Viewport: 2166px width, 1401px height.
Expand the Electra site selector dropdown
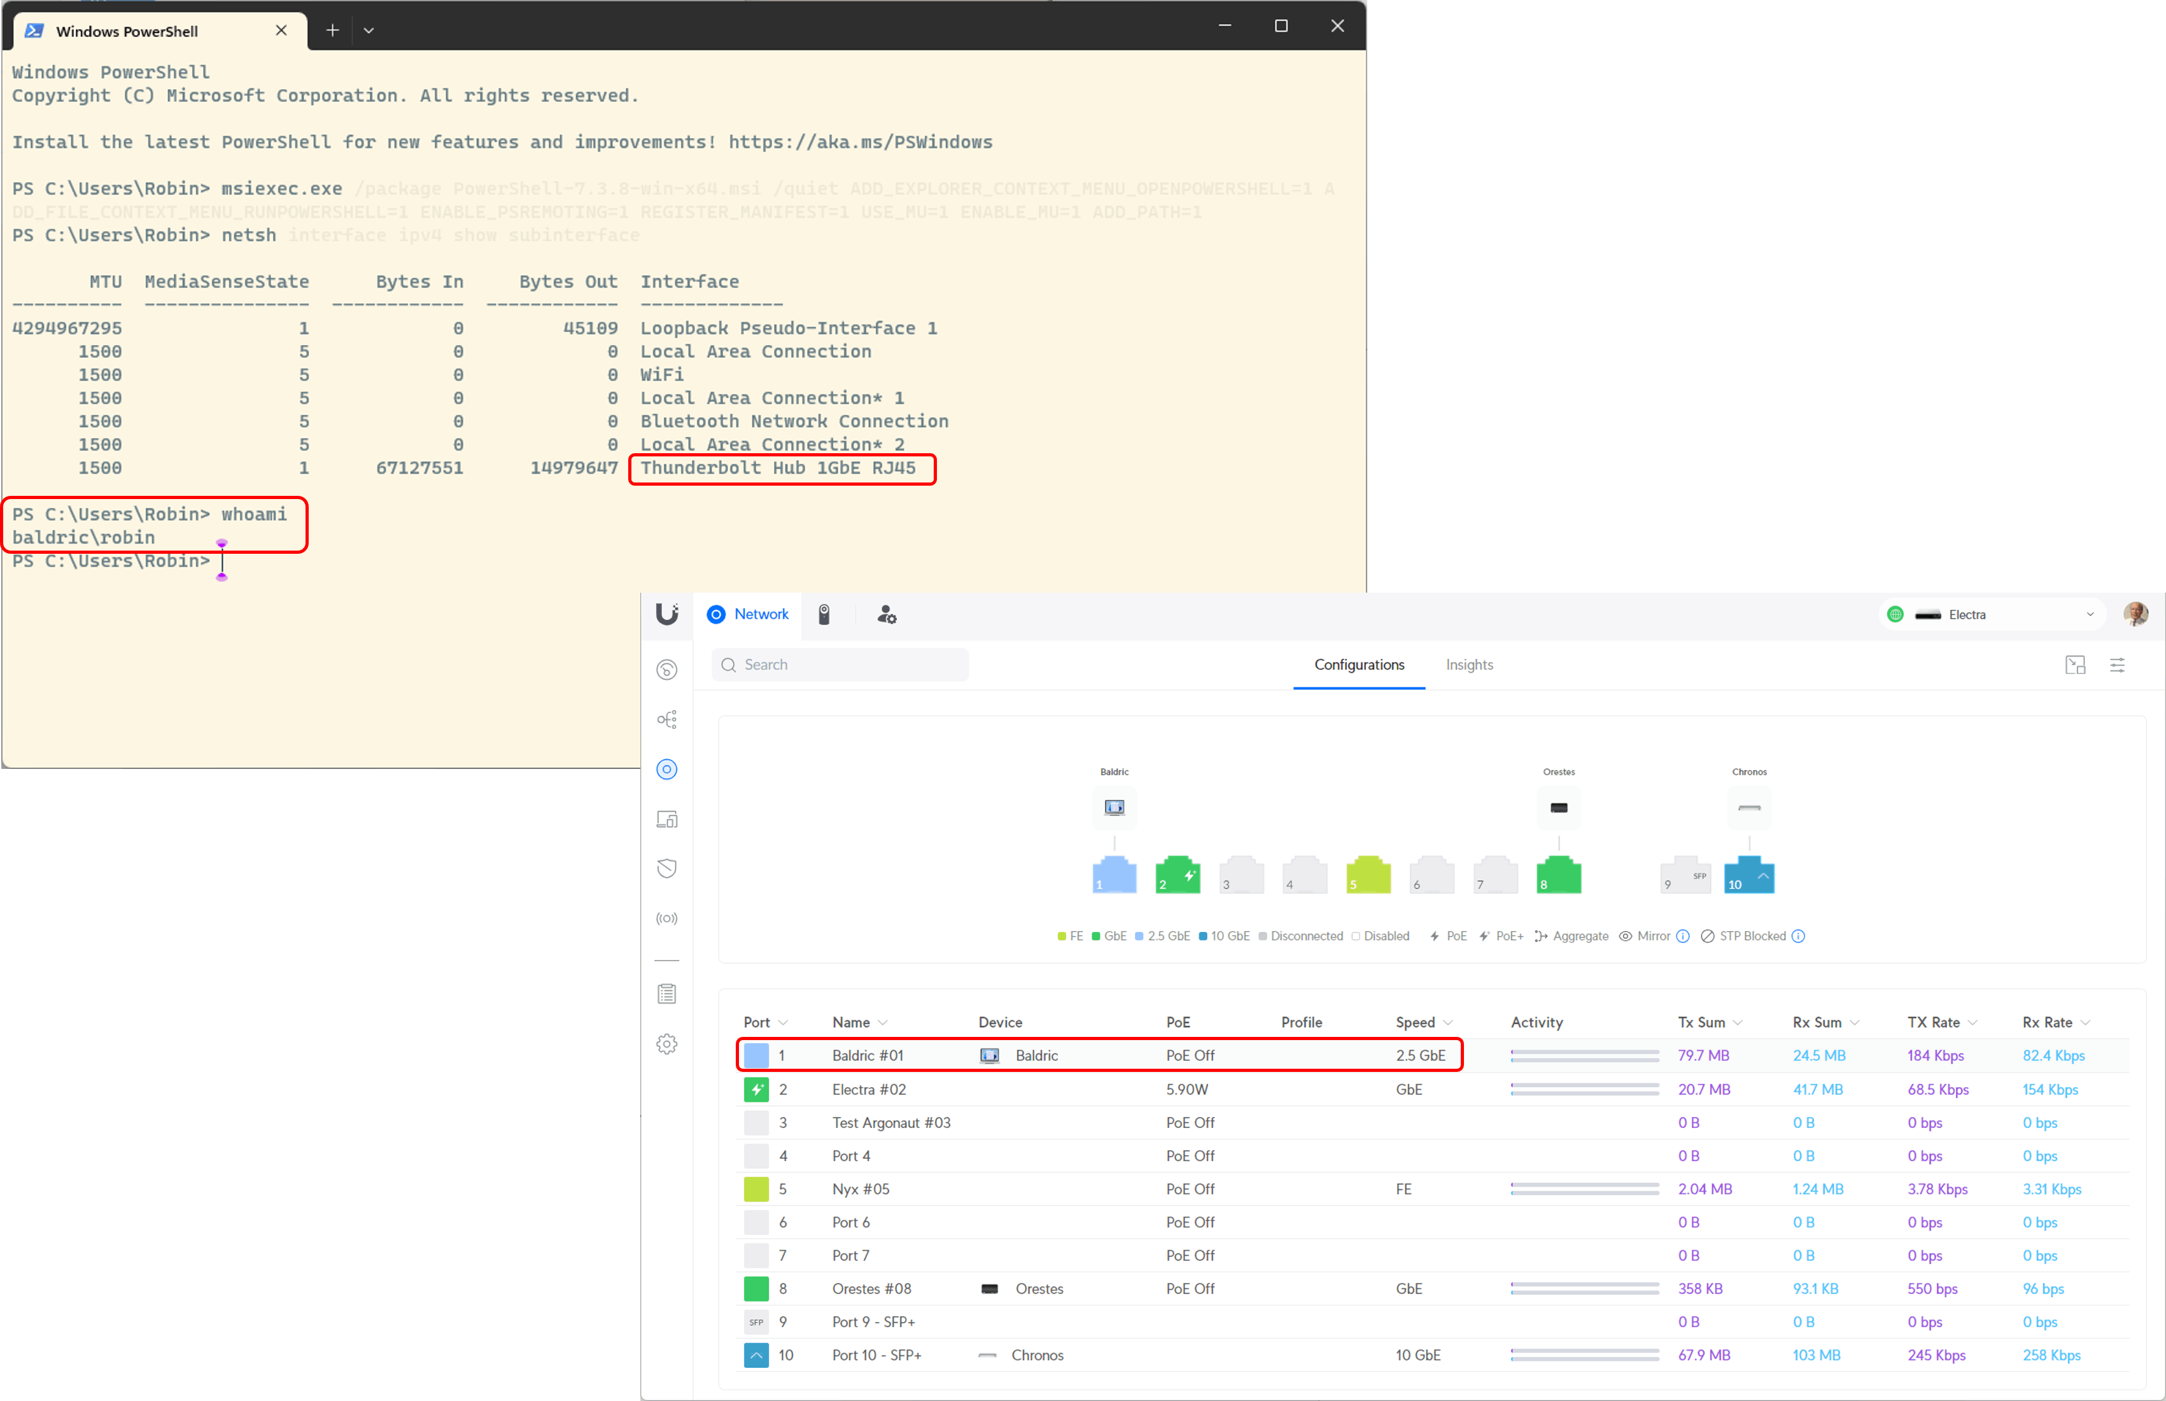tap(2090, 615)
